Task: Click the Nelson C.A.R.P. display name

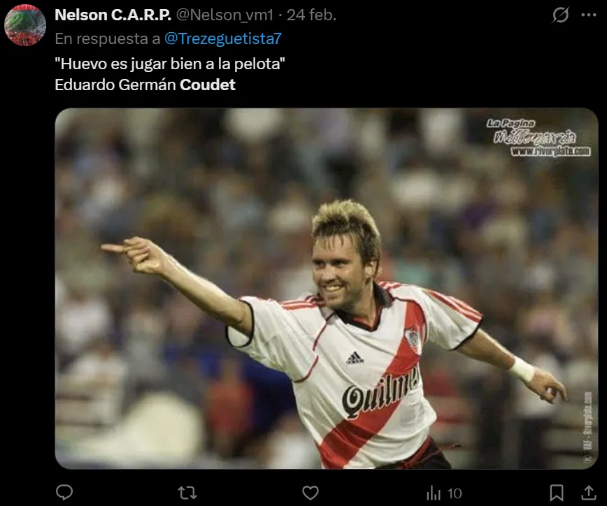Action: [x=113, y=15]
